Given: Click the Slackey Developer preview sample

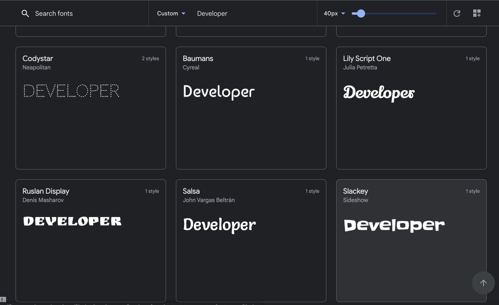Looking at the screenshot, I should (393, 225).
